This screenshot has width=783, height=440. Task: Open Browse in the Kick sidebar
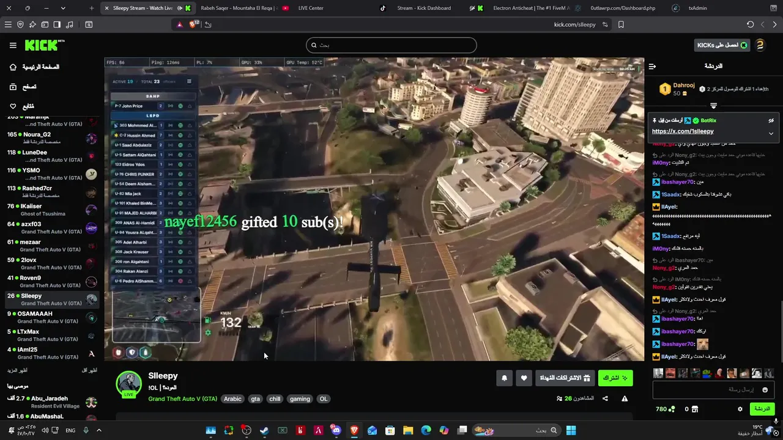(x=22, y=87)
